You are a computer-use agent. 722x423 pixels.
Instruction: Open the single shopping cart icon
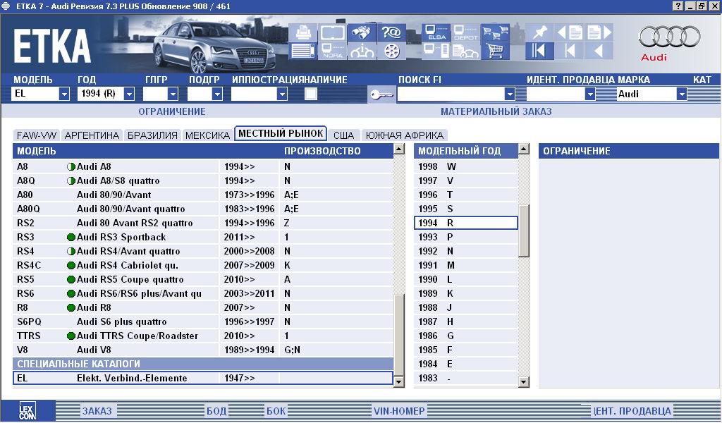[495, 51]
